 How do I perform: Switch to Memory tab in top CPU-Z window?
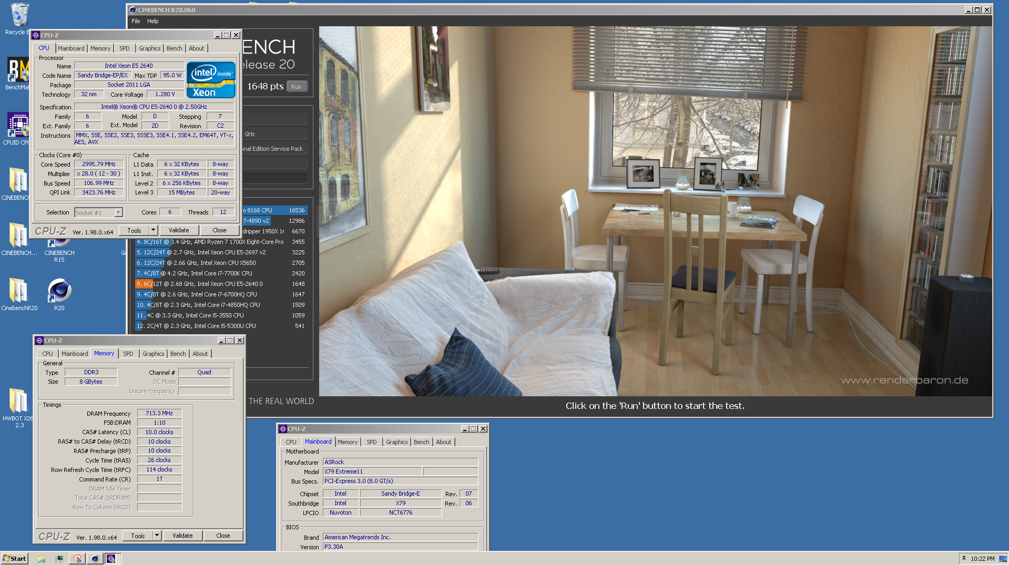tap(100, 48)
